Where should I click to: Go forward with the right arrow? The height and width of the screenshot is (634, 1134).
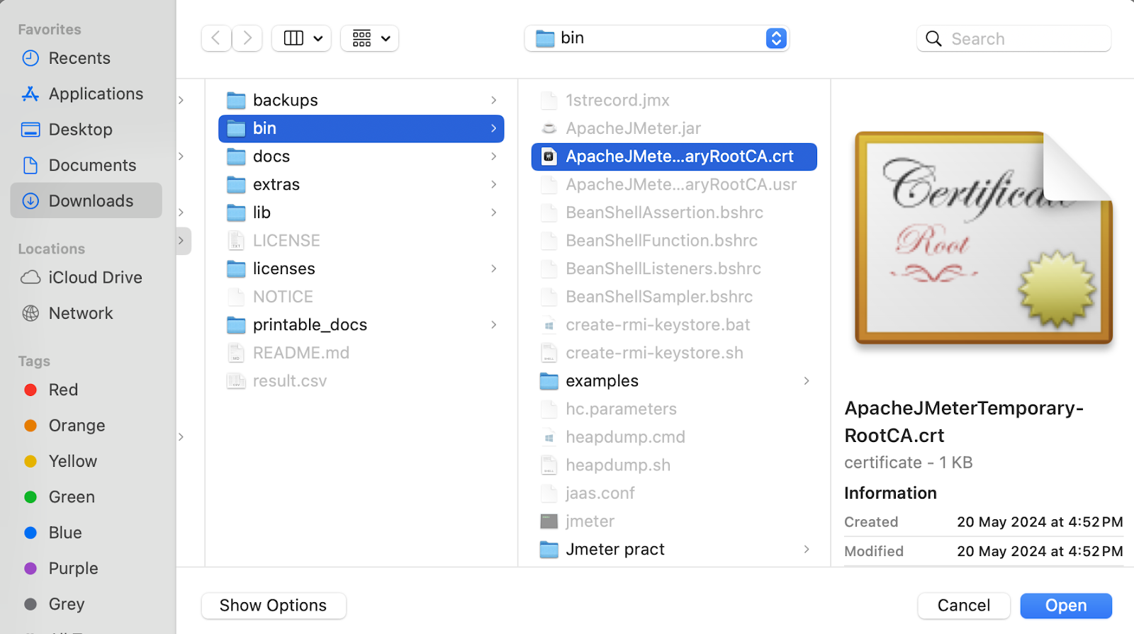[247, 38]
